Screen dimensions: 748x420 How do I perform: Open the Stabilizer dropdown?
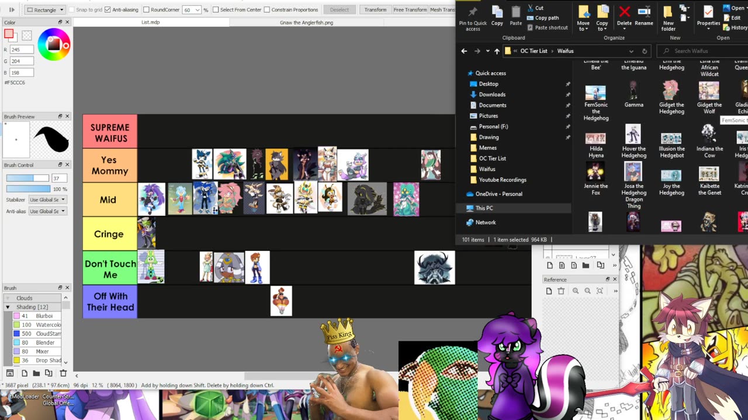(x=48, y=200)
